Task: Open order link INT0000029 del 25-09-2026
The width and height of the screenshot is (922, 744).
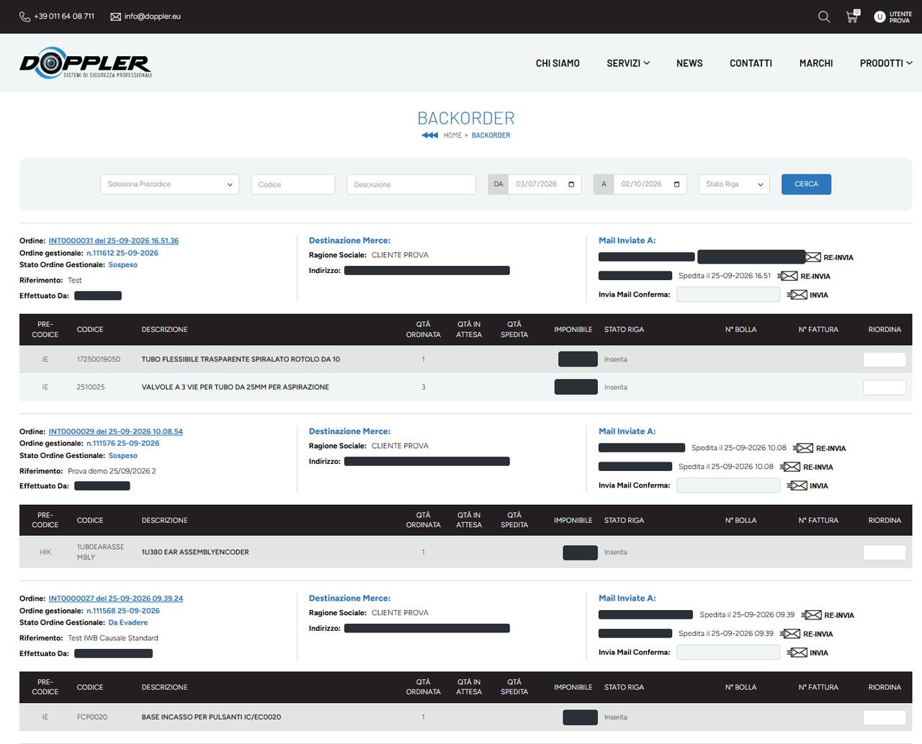Action: point(116,431)
